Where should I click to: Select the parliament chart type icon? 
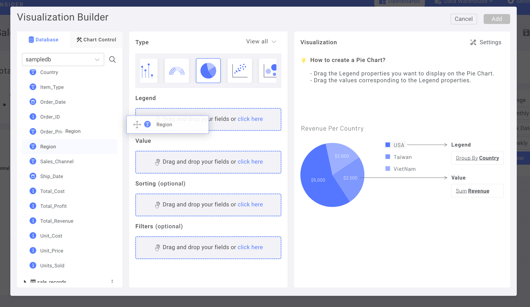click(x=177, y=71)
